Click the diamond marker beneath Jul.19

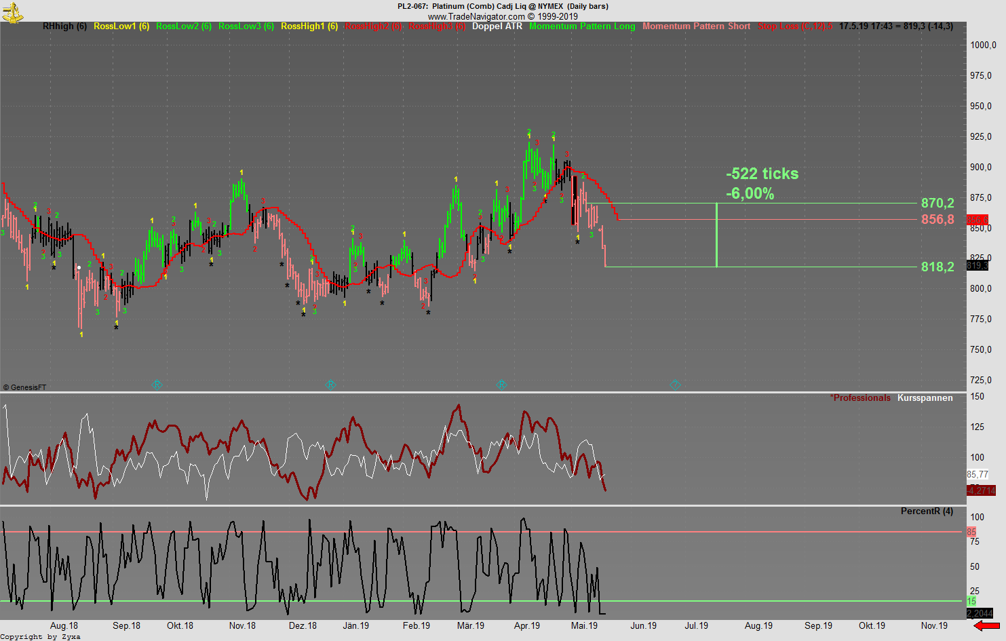675,385
